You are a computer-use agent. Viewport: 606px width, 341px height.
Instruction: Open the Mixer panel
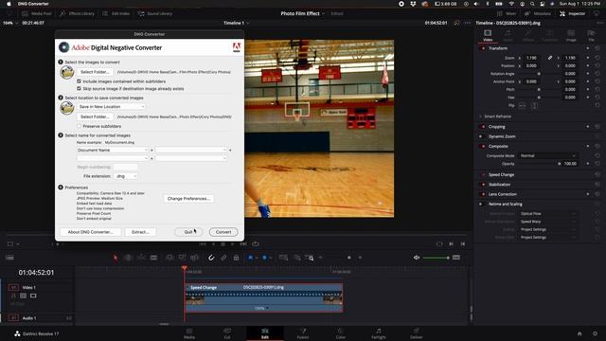click(507, 13)
